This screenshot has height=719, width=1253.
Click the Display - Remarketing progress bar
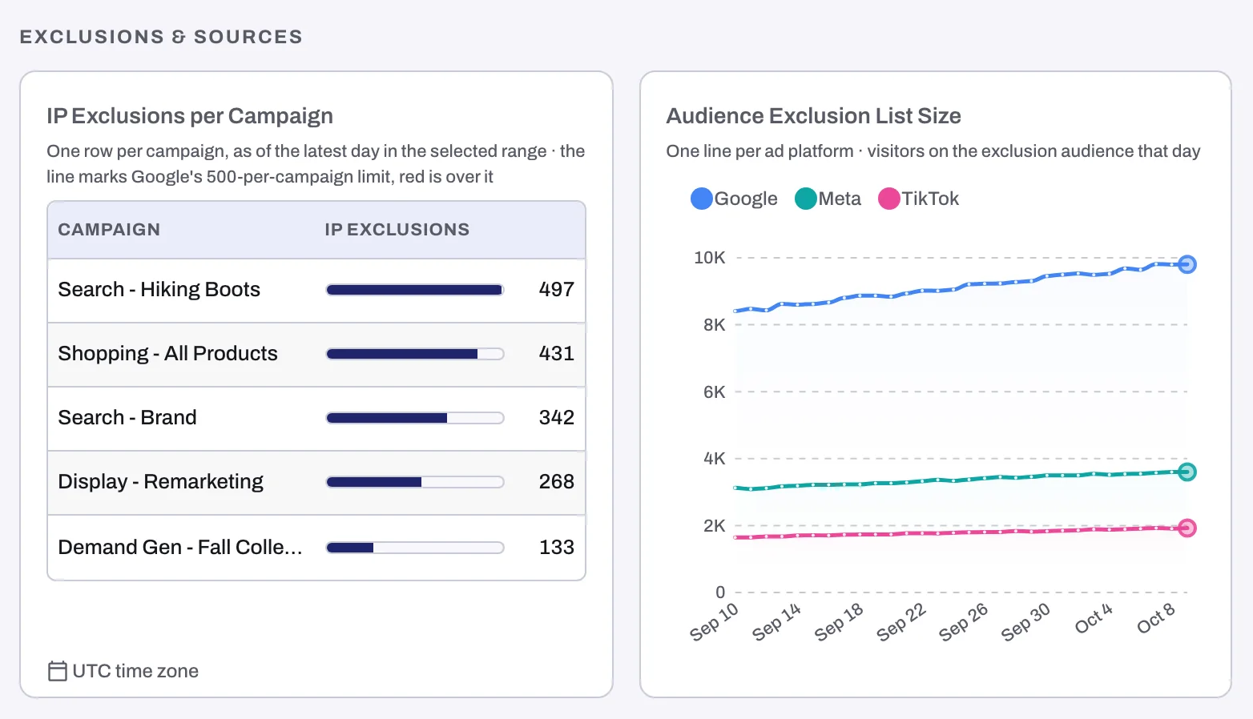click(415, 482)
